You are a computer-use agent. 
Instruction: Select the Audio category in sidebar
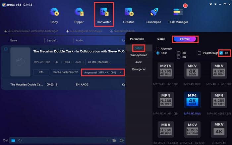(x=139, y=62)
